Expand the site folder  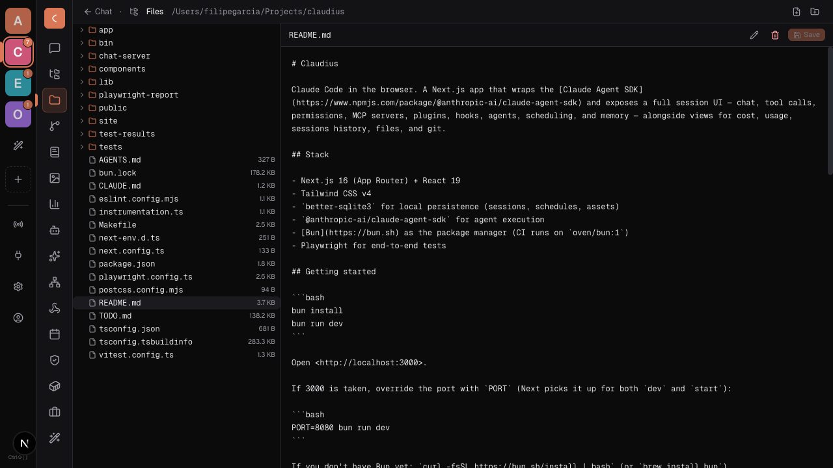tap(177, 121)
